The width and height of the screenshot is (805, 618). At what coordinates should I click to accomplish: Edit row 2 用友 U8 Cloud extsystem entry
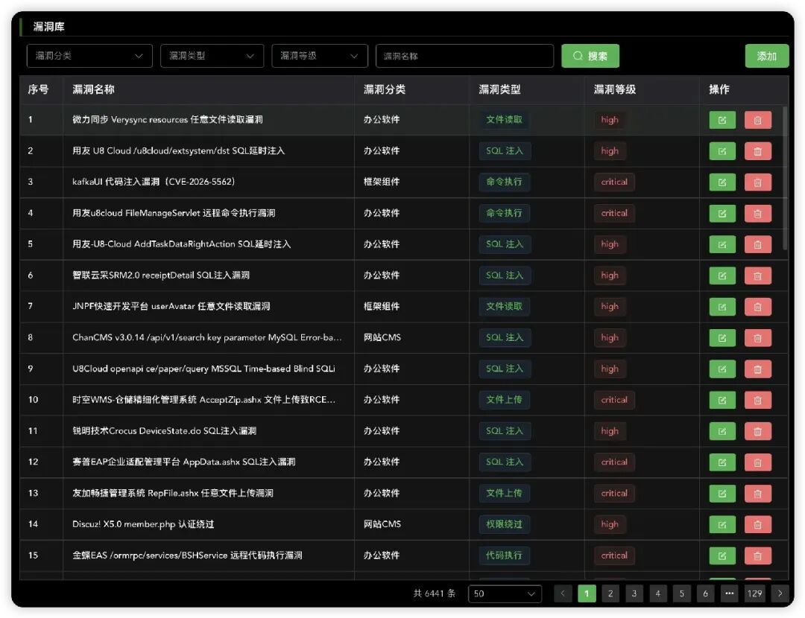pos(722,151)
